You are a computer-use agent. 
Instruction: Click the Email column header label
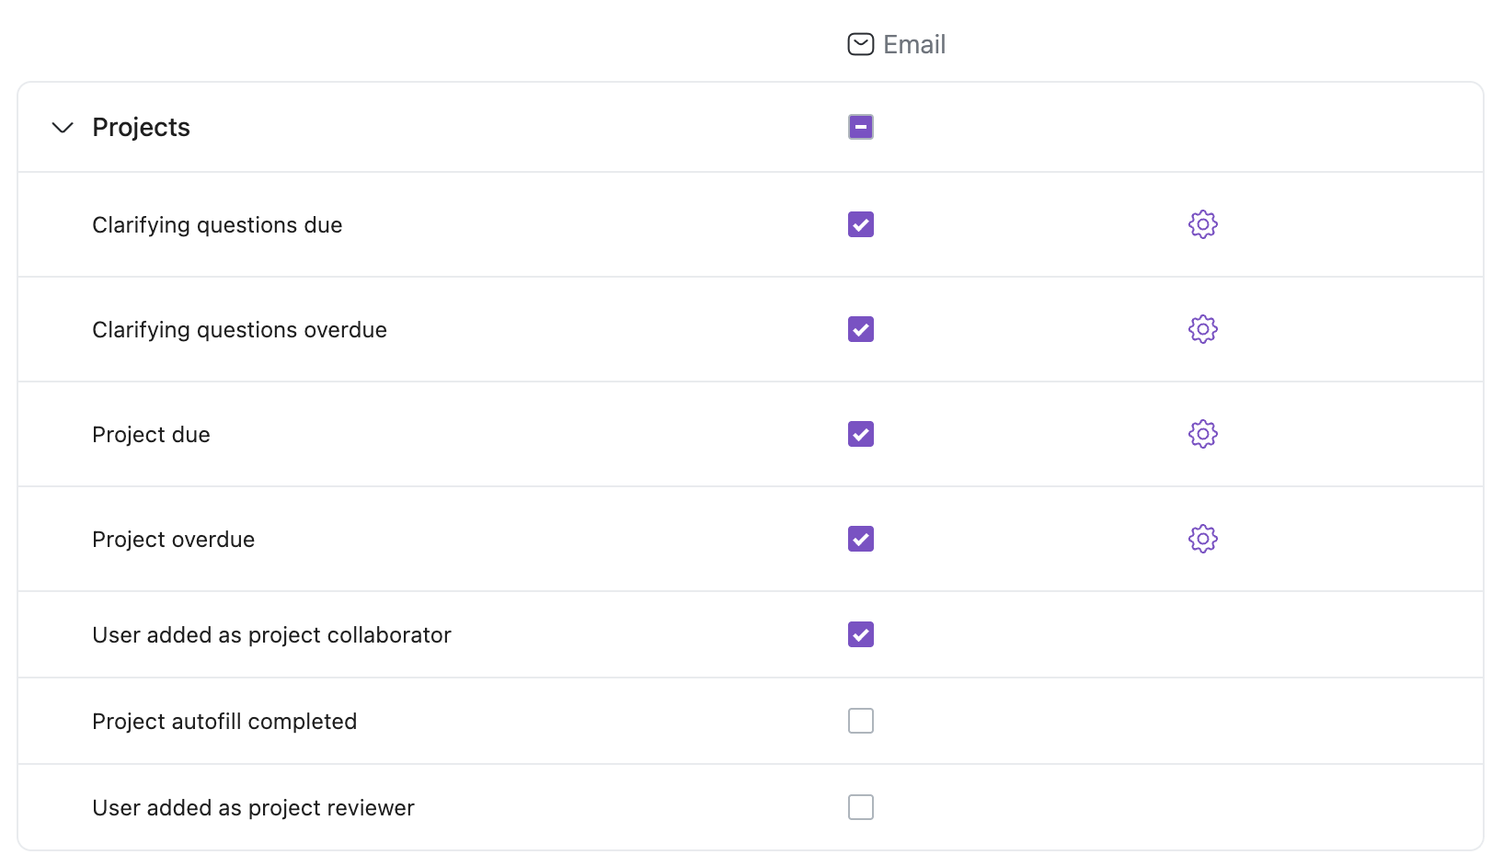point(913,44)
